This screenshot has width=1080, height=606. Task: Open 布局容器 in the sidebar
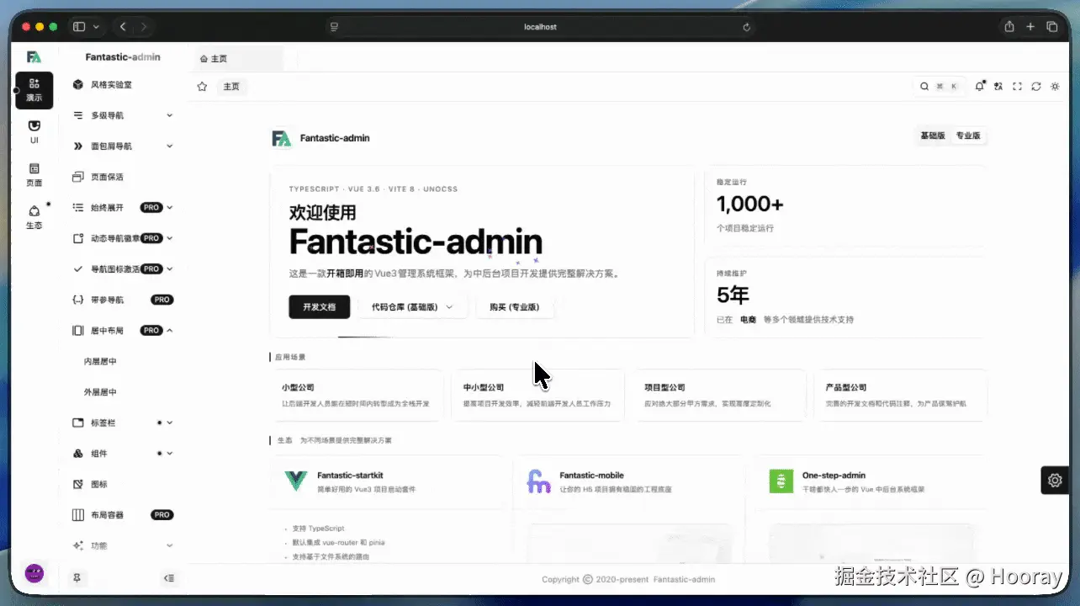pos(123,515)
